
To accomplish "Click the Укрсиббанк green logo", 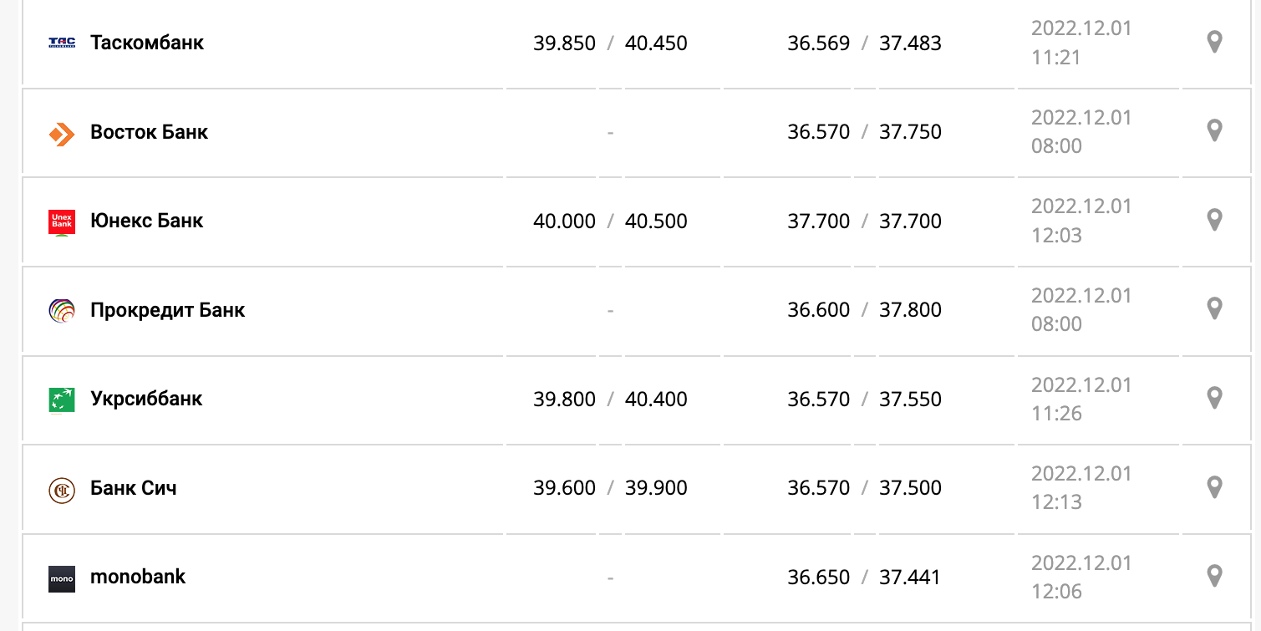I will click(x=62, y=399).
